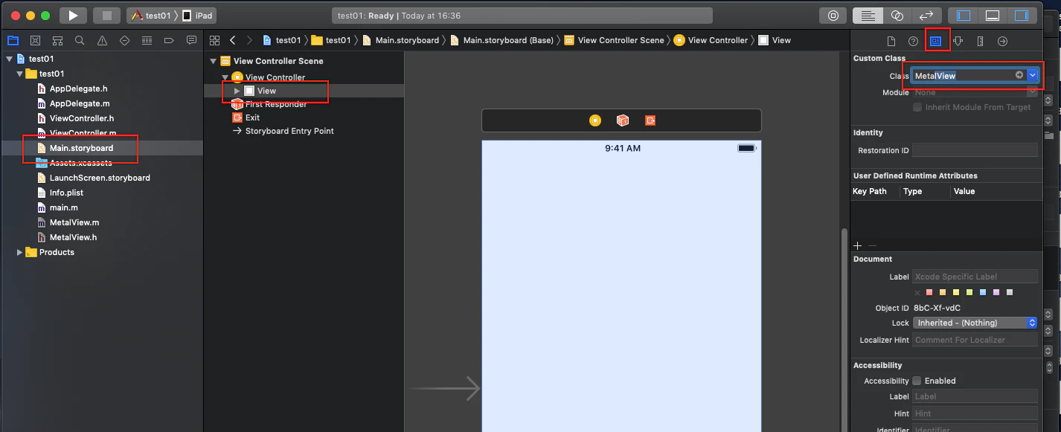Select the Exit icon in the scene dock

coord(650,120)
